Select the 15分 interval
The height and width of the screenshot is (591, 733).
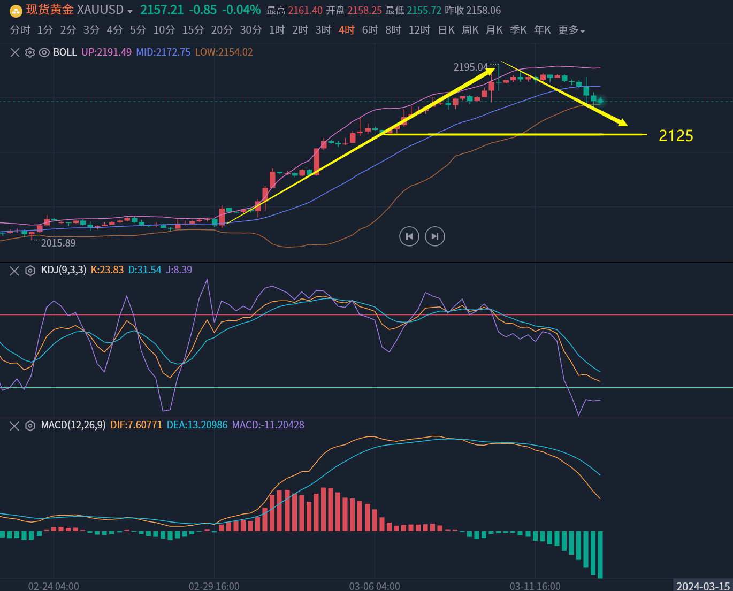[193, 30]
